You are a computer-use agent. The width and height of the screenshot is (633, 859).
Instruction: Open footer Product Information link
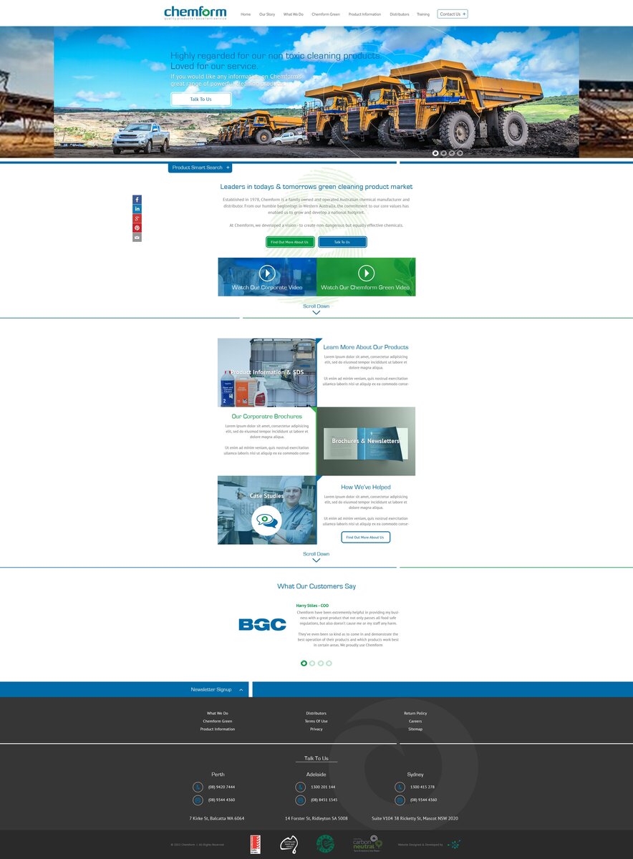coord(218,729)
